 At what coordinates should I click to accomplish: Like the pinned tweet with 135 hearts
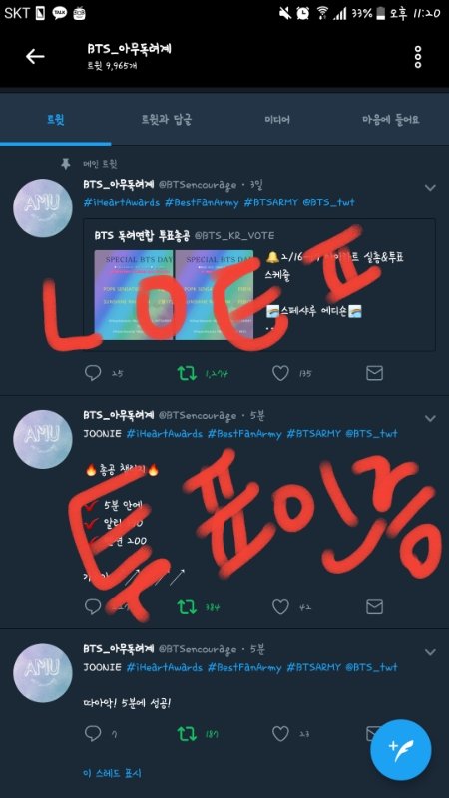tap(280, 373)
